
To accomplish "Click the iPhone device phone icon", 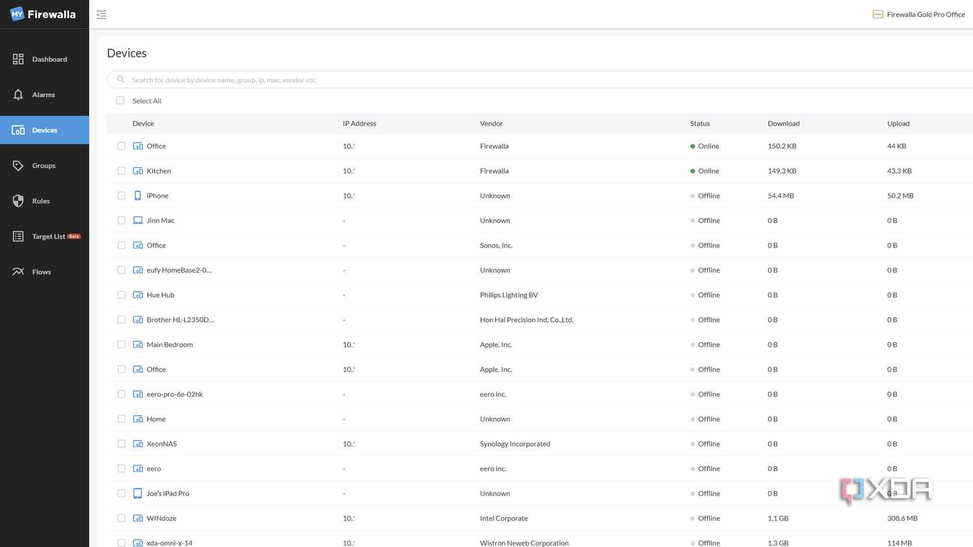I will (x=138, y=196).
